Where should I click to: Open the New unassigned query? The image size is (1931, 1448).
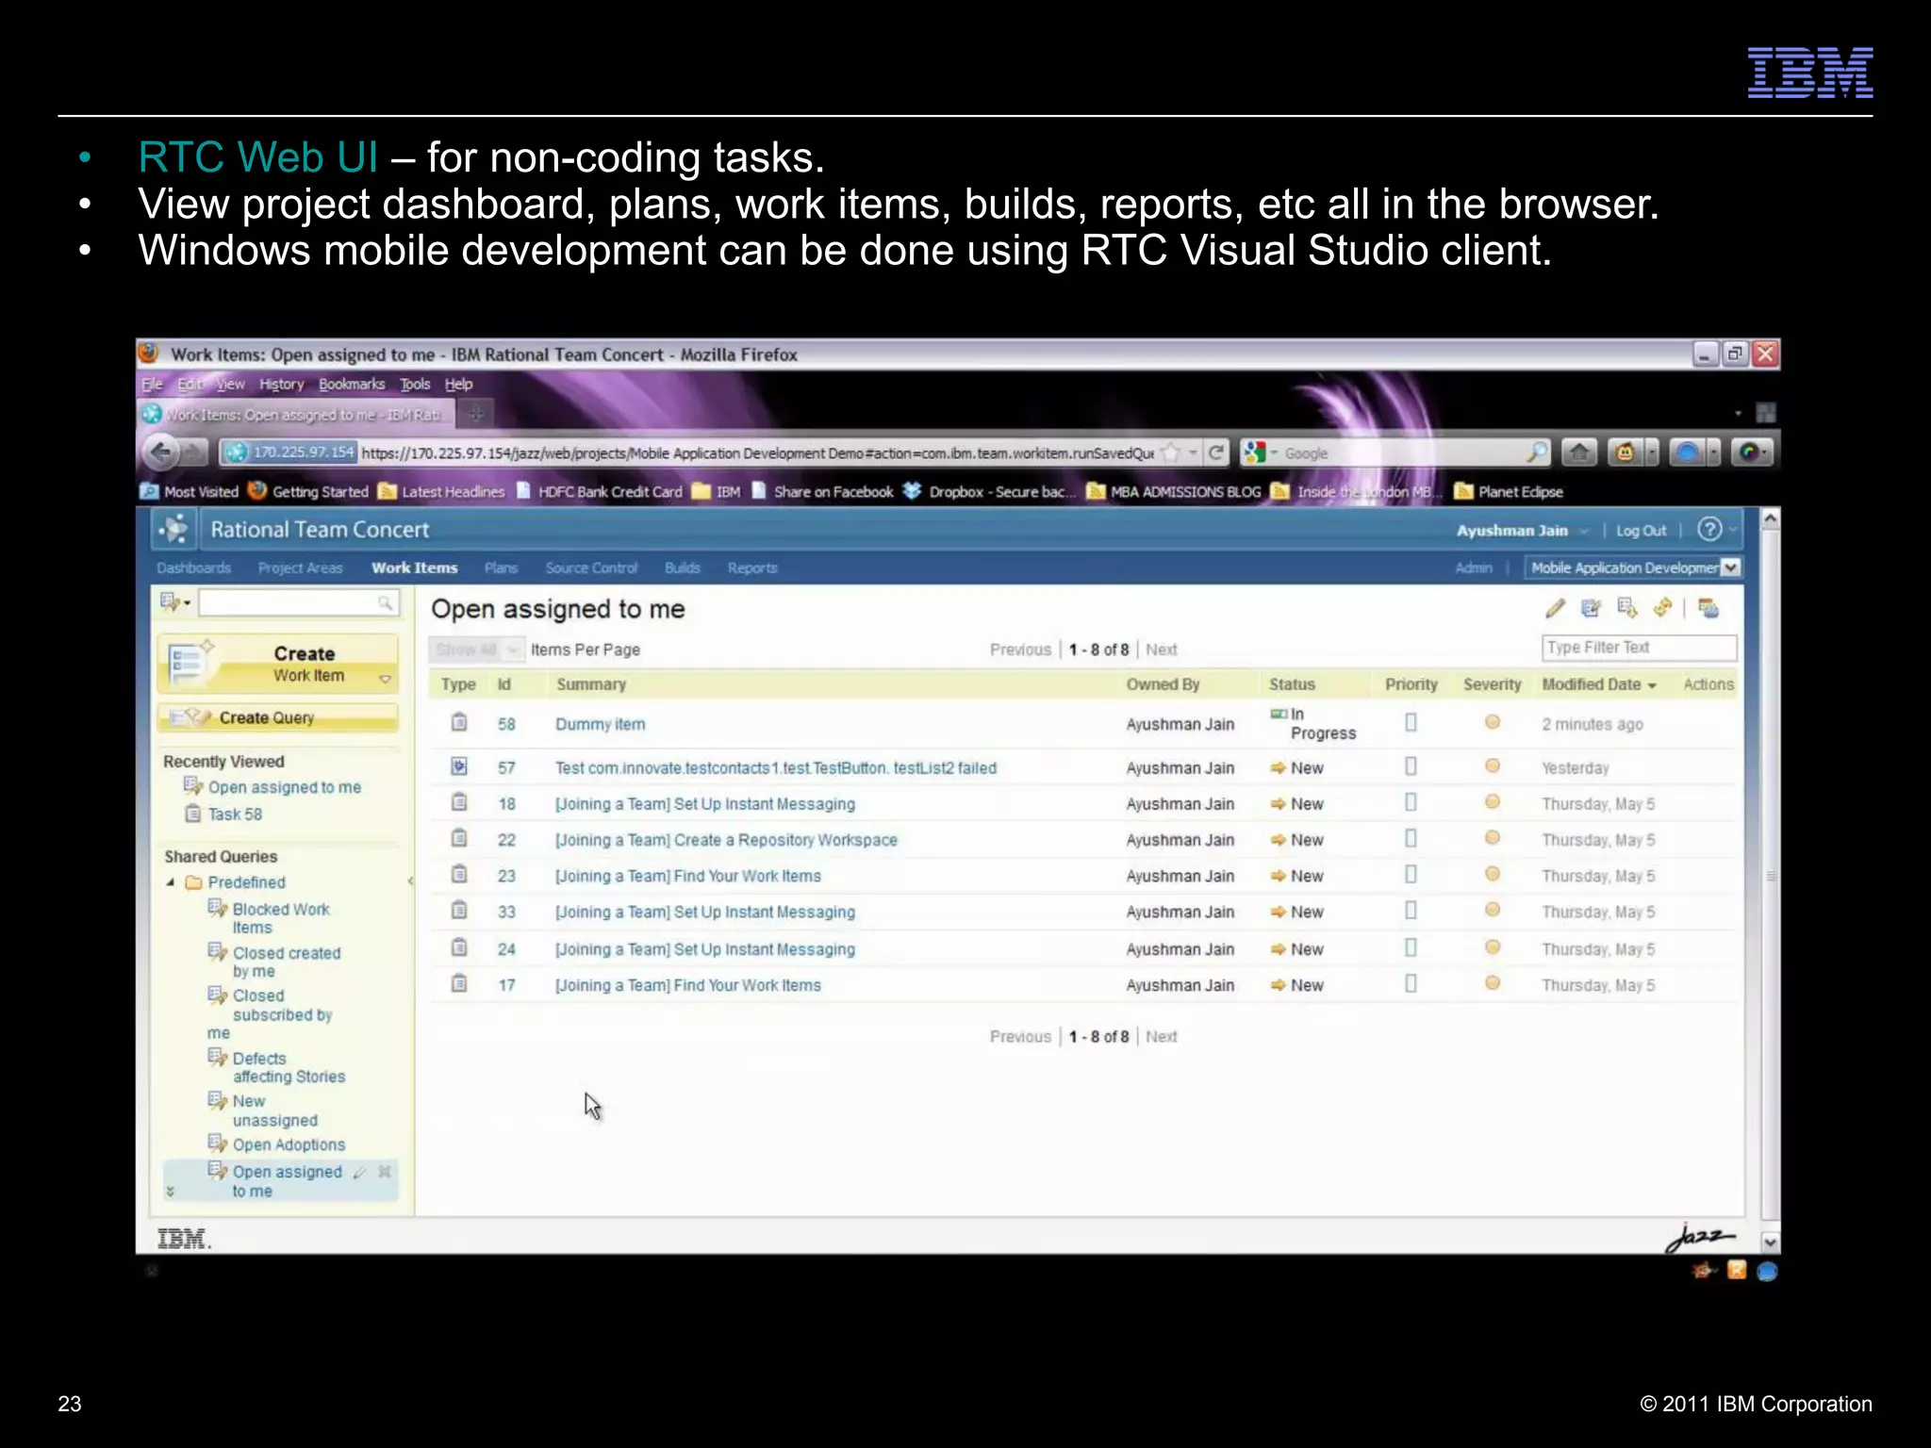[x=274, y=1111]
